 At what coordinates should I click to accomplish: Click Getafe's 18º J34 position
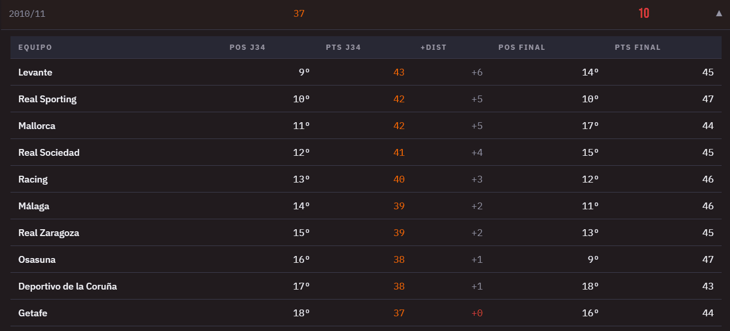coord(302,313)
